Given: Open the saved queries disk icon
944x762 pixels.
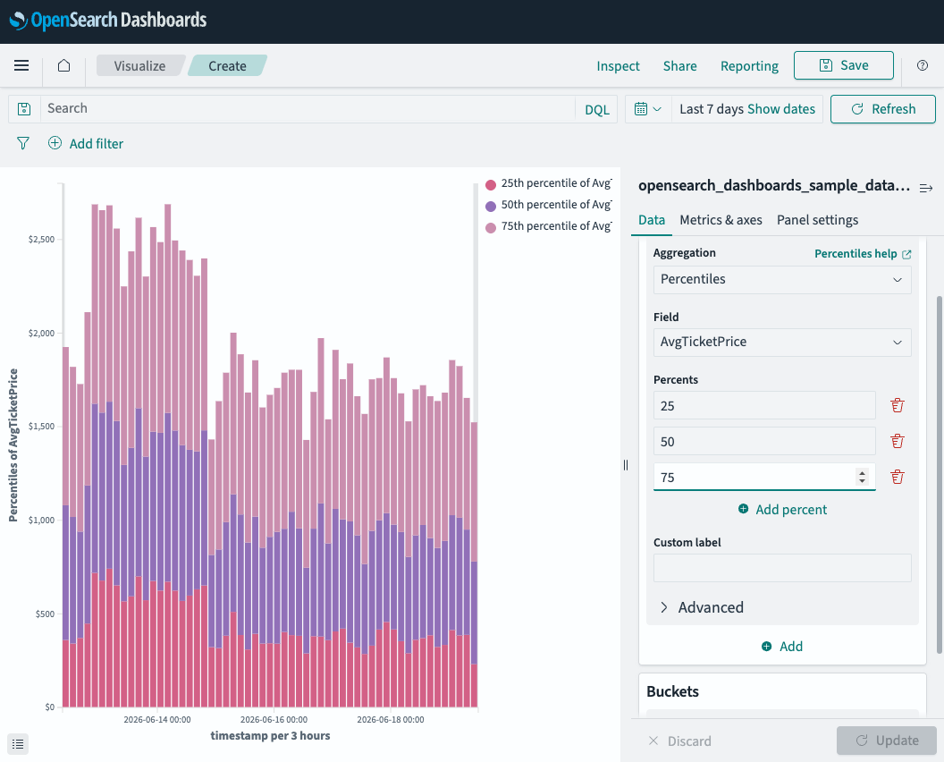Looking at the screenshot, I should pos(24,109).
